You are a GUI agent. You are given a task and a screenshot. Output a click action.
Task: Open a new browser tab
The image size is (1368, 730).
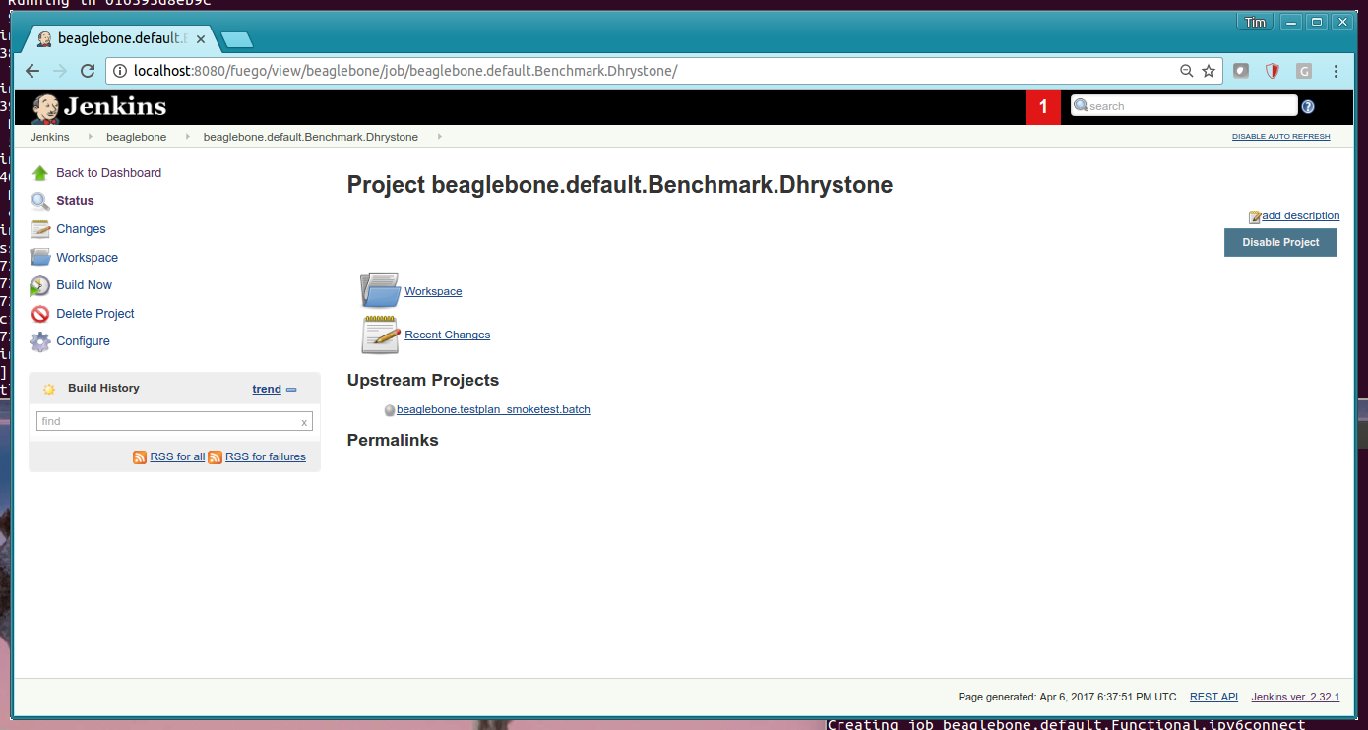coord(237,40)
